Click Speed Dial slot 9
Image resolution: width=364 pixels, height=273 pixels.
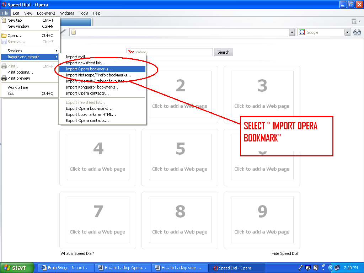tap(262, 220)
